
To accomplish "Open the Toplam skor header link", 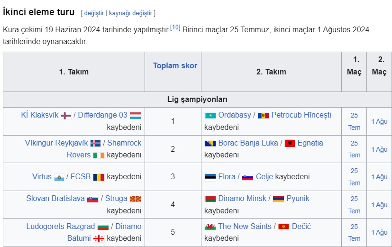I will 175,65.
